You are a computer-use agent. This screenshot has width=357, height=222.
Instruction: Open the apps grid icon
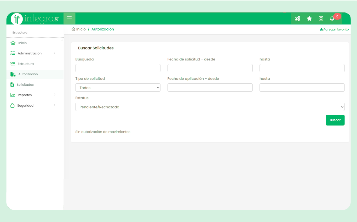click(321, 18)
